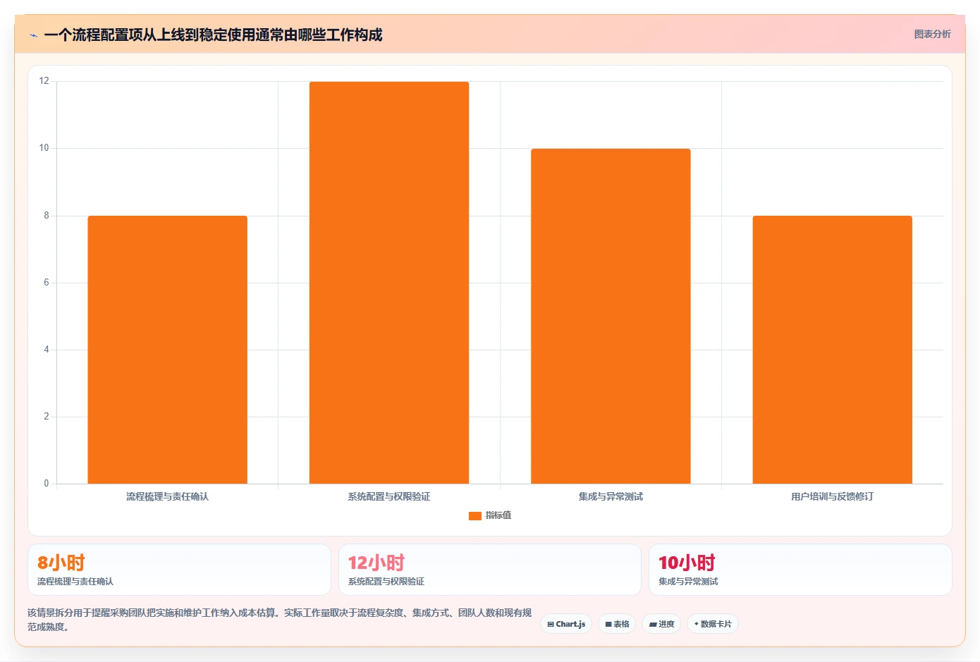Open the 12小时 data card
Screen dimensions: 980x662
click(x=490, y=570)
